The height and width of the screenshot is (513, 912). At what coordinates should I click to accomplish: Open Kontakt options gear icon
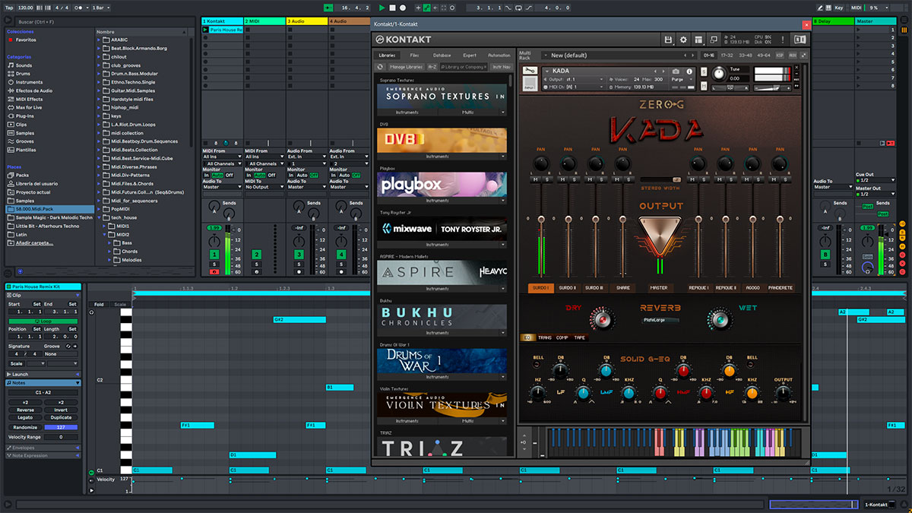683,40
